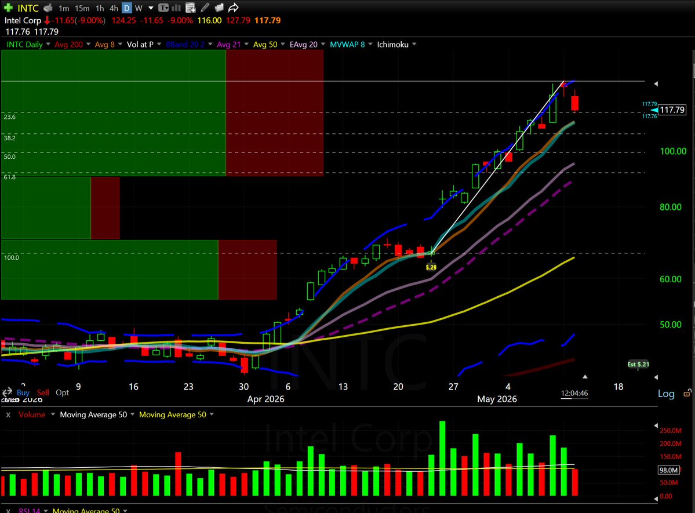Click the up-pointing triangle above the time counter
Image resolution: width=695 pixels, height=513 pixels.
coord(585,376)
